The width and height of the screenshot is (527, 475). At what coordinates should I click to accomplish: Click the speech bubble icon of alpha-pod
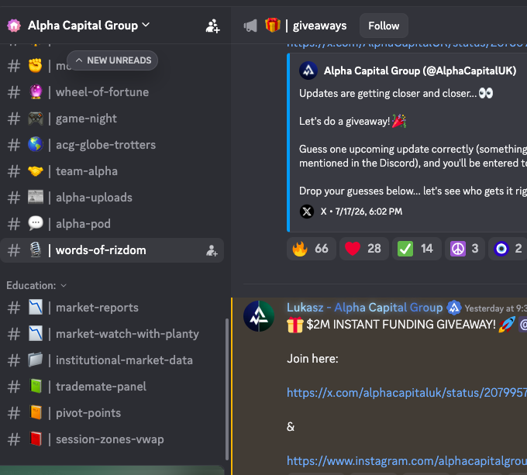[x=36, y=223]
